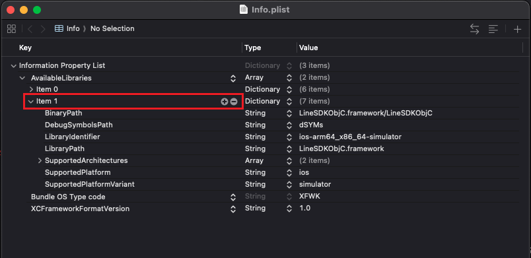Select the BinaryPath key
The image size is (531, 258).
[x=63, y=113]
